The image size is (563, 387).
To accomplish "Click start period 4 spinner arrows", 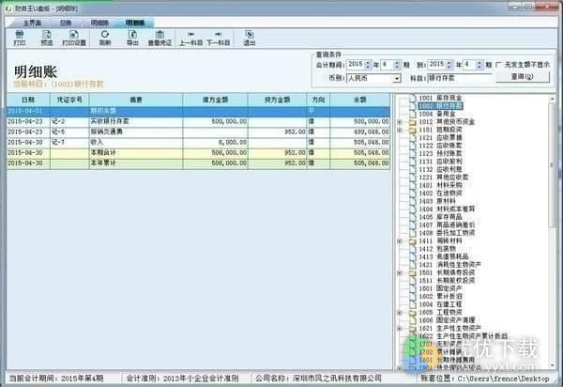I will pyautogui.click(x=397, y=65).
